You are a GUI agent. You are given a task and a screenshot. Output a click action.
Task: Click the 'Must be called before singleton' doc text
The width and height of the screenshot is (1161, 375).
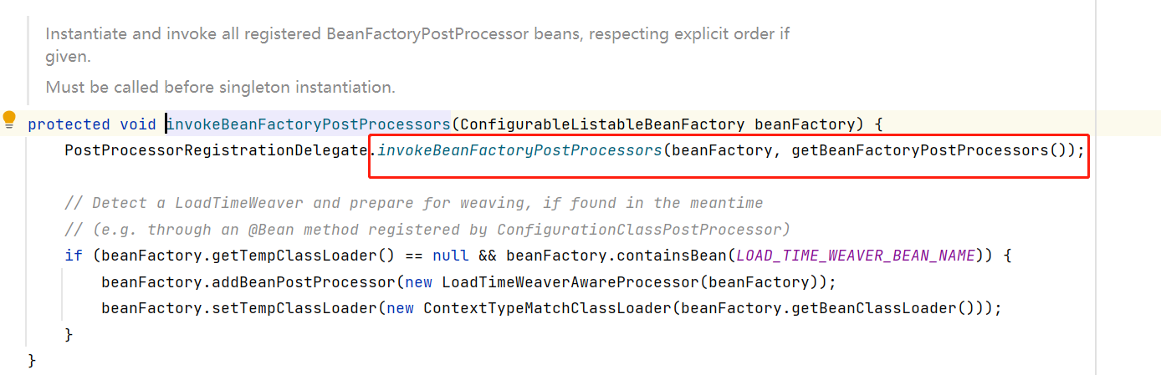[x=220, y=87]
